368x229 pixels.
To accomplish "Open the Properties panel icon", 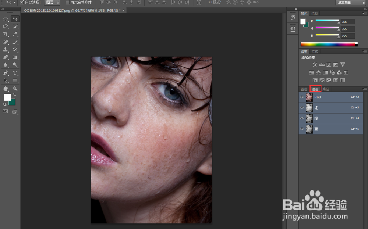I will 293,29.
